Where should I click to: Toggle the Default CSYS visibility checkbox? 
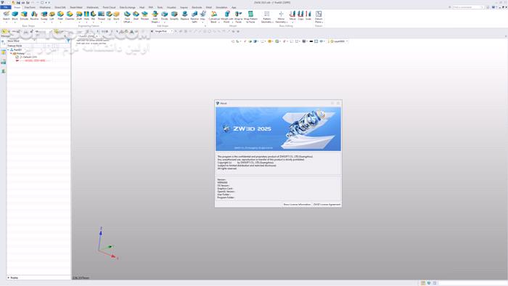17,57
